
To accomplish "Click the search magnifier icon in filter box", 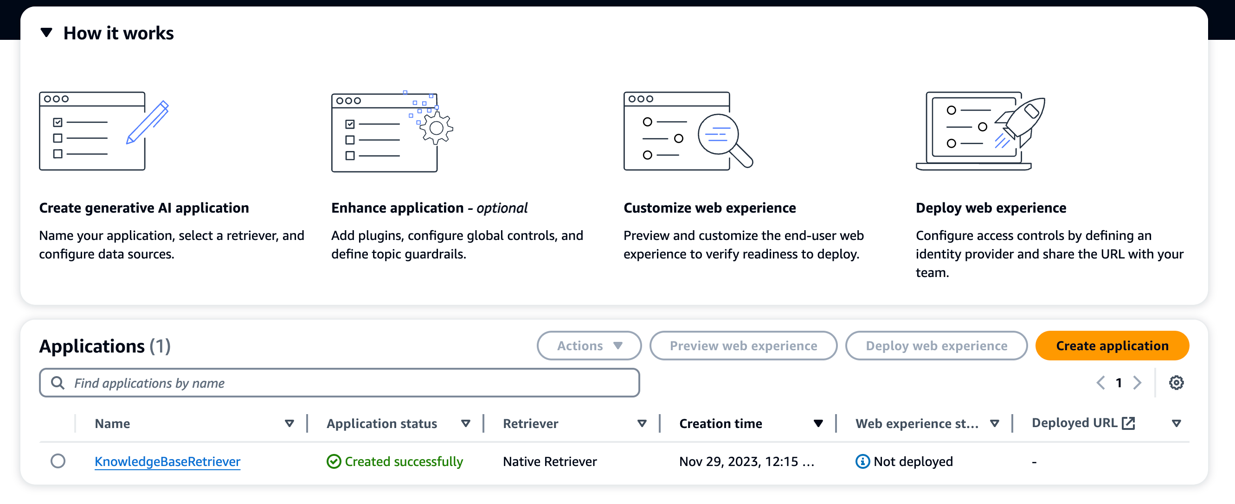I will point(58,383).
